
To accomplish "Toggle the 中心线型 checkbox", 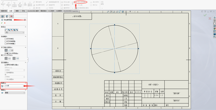I will (x=5, y=79).
